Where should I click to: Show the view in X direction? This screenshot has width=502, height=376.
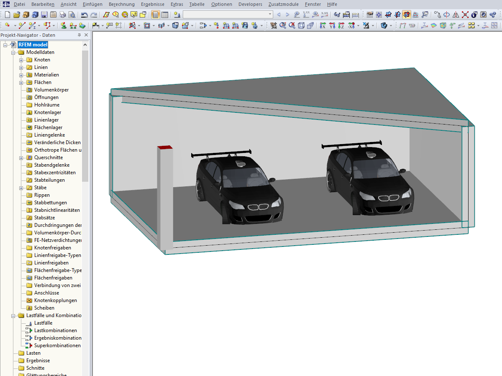click(x=323, y=25)
